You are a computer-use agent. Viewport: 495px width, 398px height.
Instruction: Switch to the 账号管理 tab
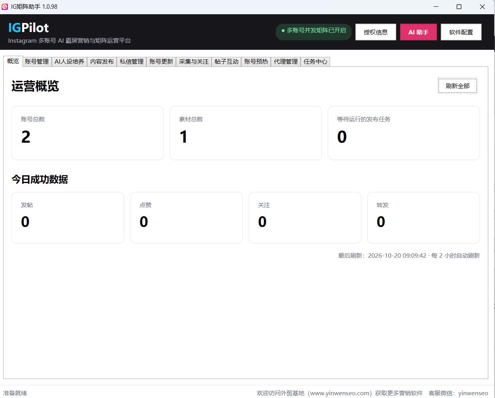(37, 62)
